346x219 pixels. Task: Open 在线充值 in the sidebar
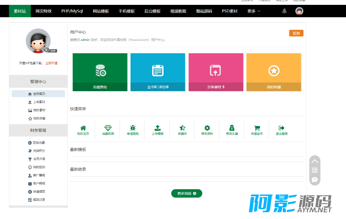(x=36, y=142)
